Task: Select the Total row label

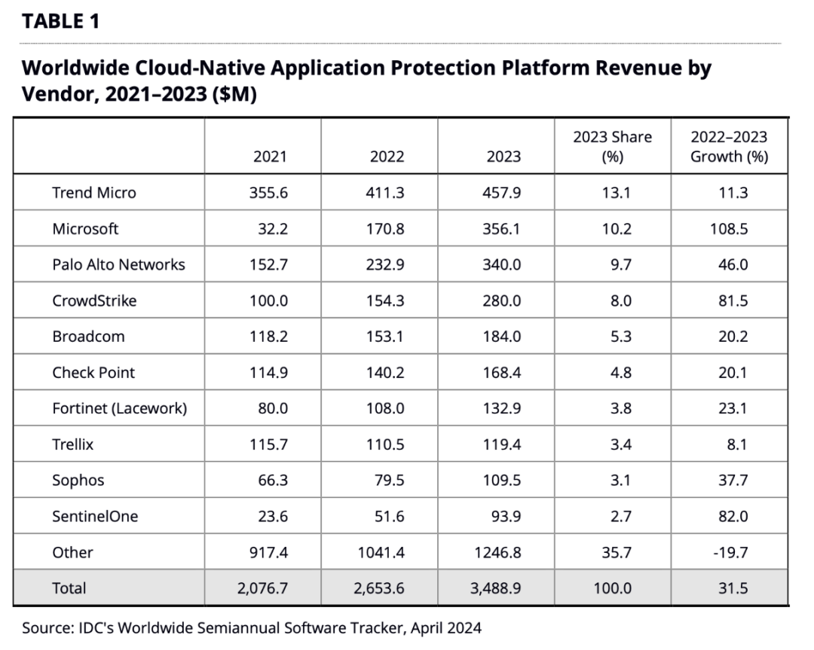Action: pyautogui.click(x=69, y=587)
